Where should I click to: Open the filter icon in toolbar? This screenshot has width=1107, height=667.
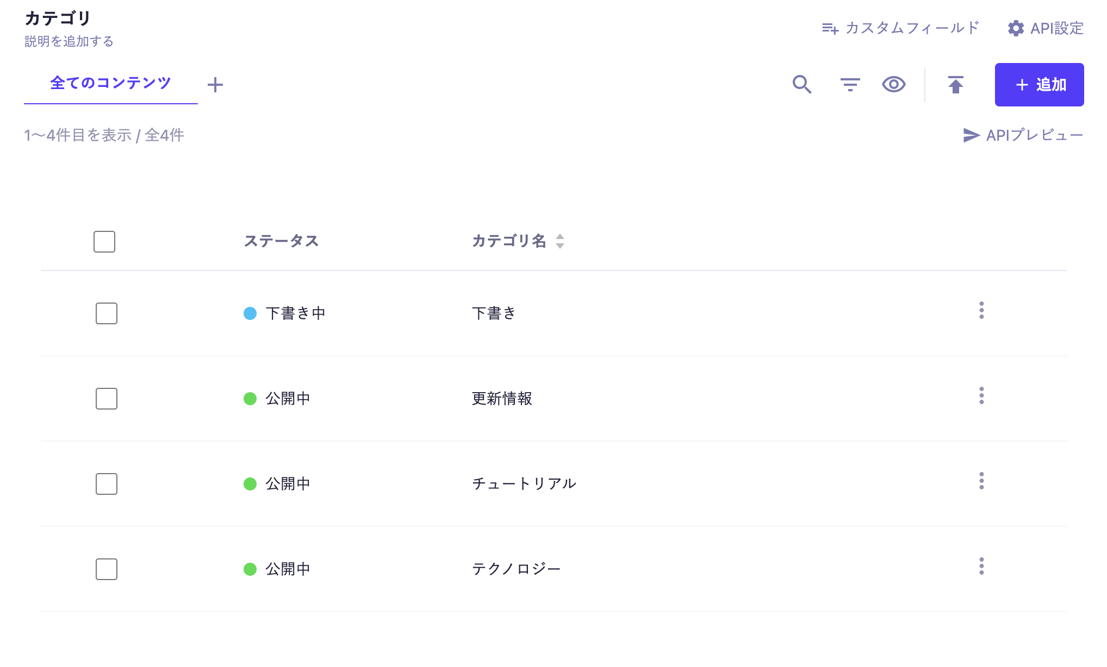pos(850,85)
